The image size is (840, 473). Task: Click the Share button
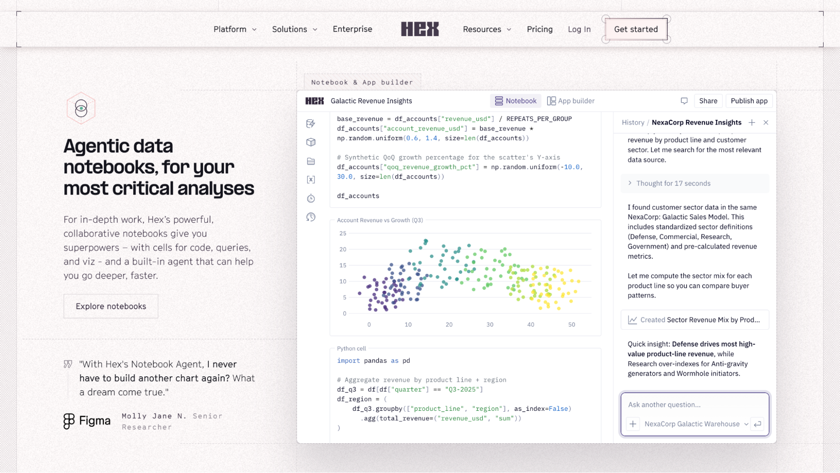point(708,101)
